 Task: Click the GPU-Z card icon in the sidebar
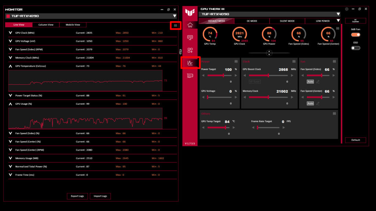[x=190, y=76]
